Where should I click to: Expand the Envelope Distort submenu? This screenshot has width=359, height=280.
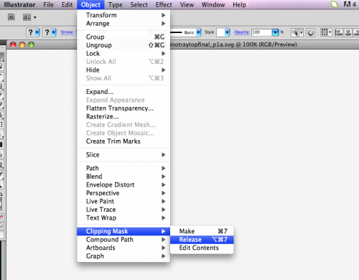[x=123, y=185]
